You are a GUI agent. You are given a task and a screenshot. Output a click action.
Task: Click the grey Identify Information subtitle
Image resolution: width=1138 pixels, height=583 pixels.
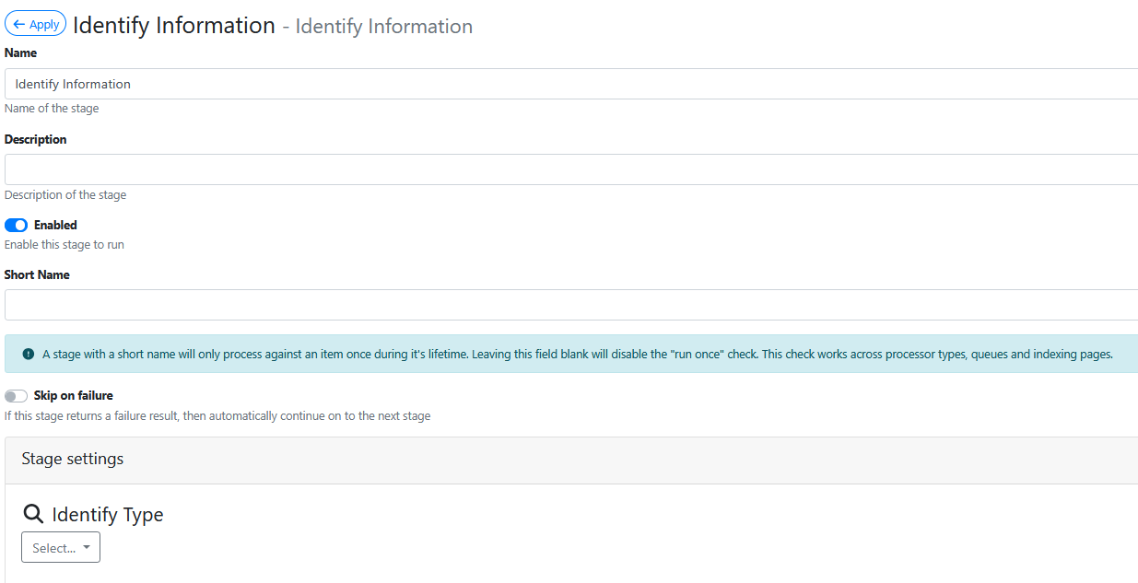click(x=384, y=27)
